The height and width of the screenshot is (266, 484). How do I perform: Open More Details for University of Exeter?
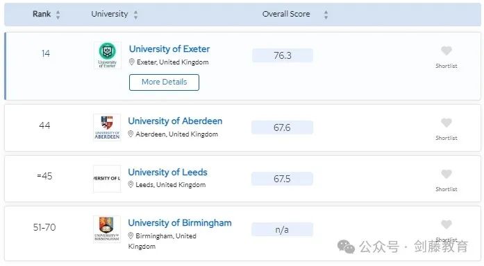[x=164, y=82]
